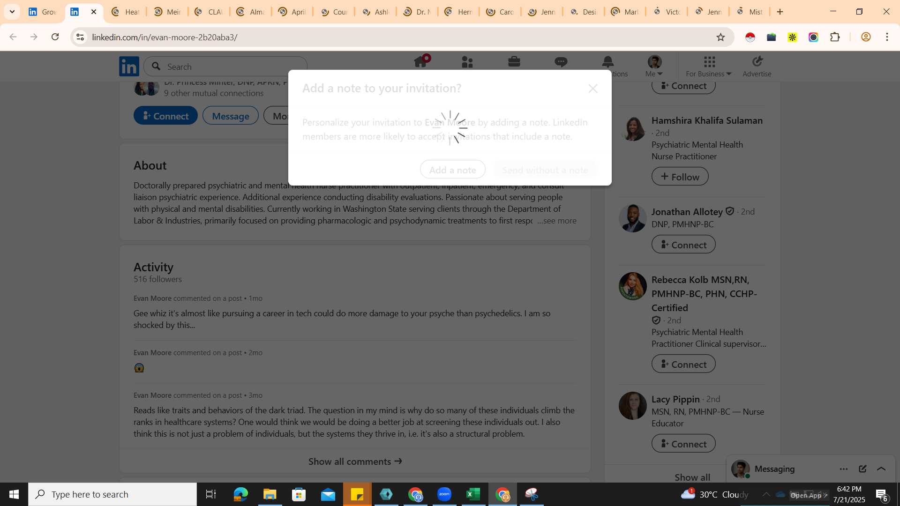This screenshot has height=506, width=900.
Task: Open Lacy Pippin's profile name link
Action: [x=675, y=399]
